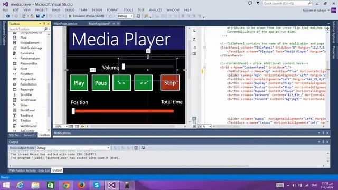Click the Search Toolbox input field

pos(26,29)
